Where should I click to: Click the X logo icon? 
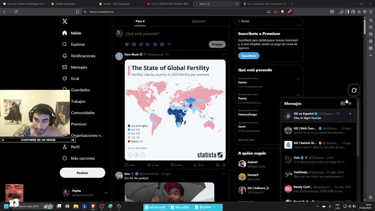point(65,21)
